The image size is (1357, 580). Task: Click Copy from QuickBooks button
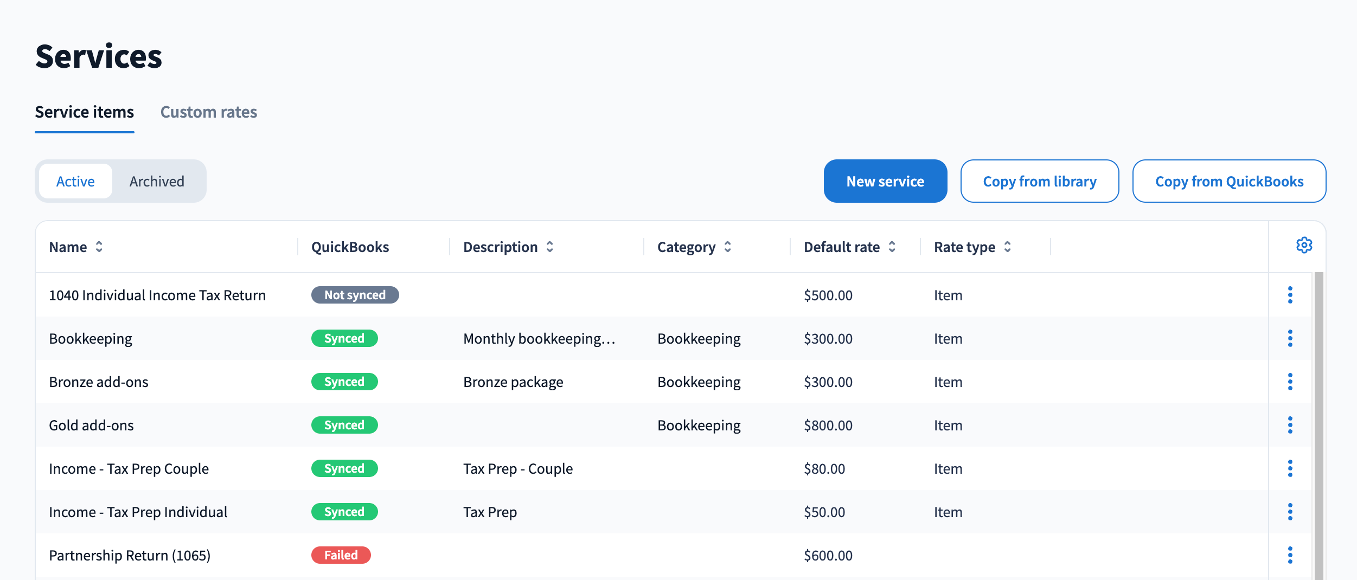tap(1228, 181)
